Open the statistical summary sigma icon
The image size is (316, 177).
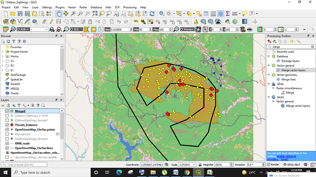[x=228, y=14]
